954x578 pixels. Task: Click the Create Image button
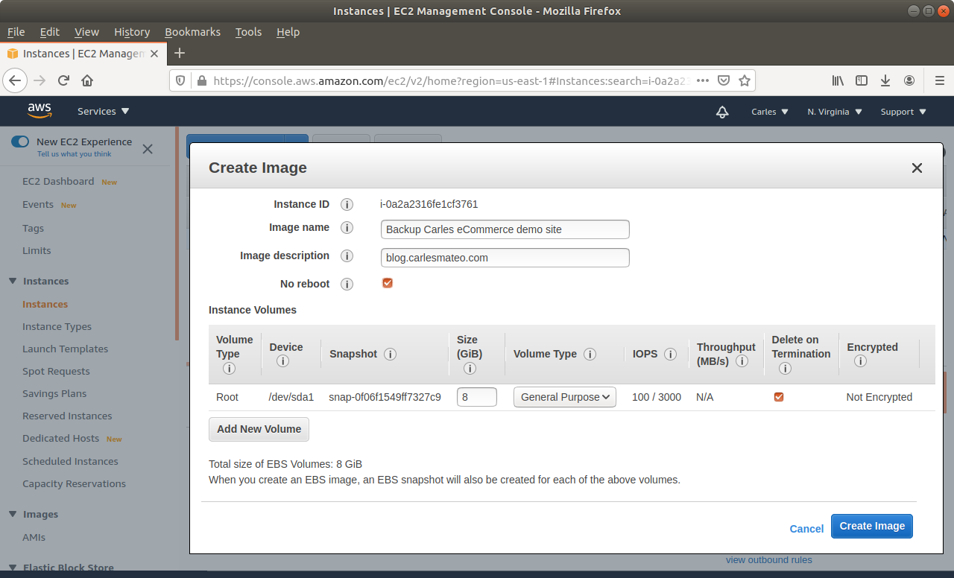[872, 526]
